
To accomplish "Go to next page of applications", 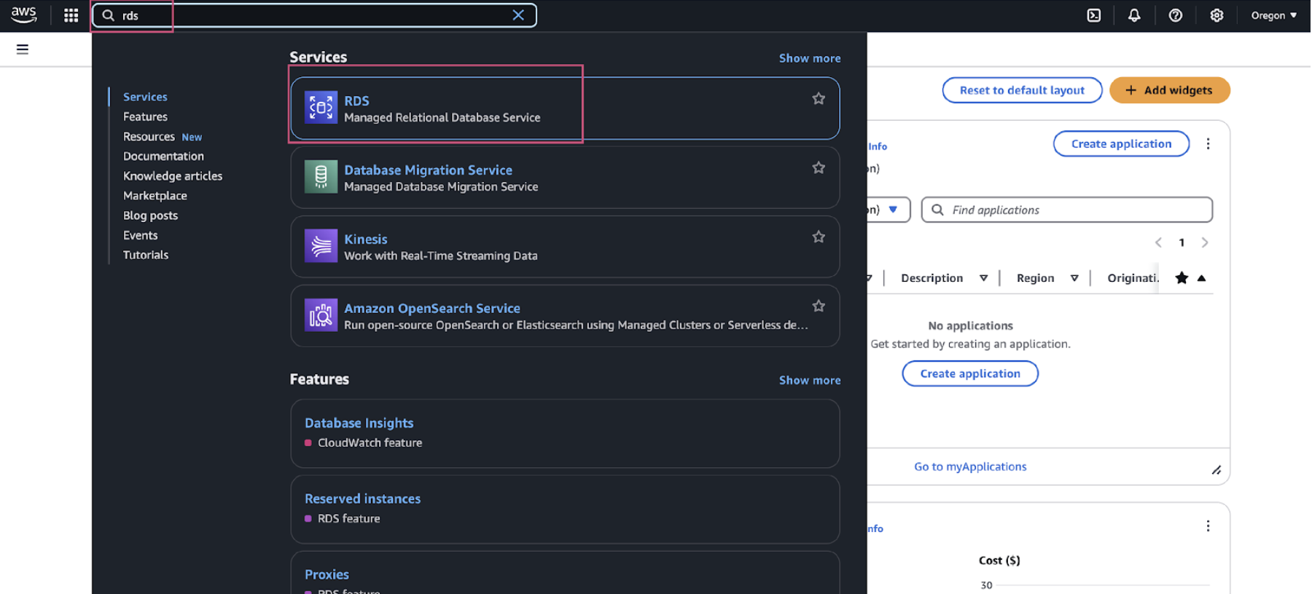I will tap(1205, 242).
